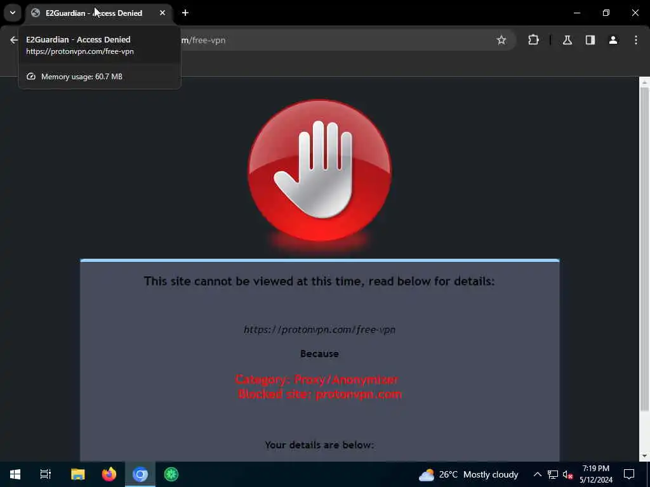Open the clock showing 7:19 PM

[595, 474]
